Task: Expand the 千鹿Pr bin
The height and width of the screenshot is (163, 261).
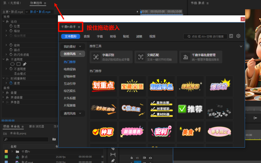Action: click(x=12, y=152)
